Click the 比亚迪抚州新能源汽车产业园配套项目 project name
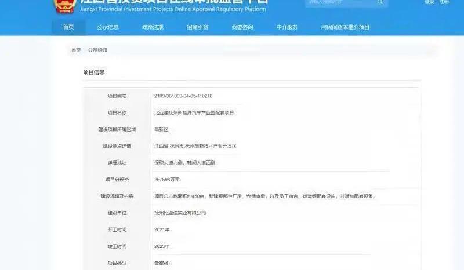The image size is (464, 270). click(x=194, y=112)
